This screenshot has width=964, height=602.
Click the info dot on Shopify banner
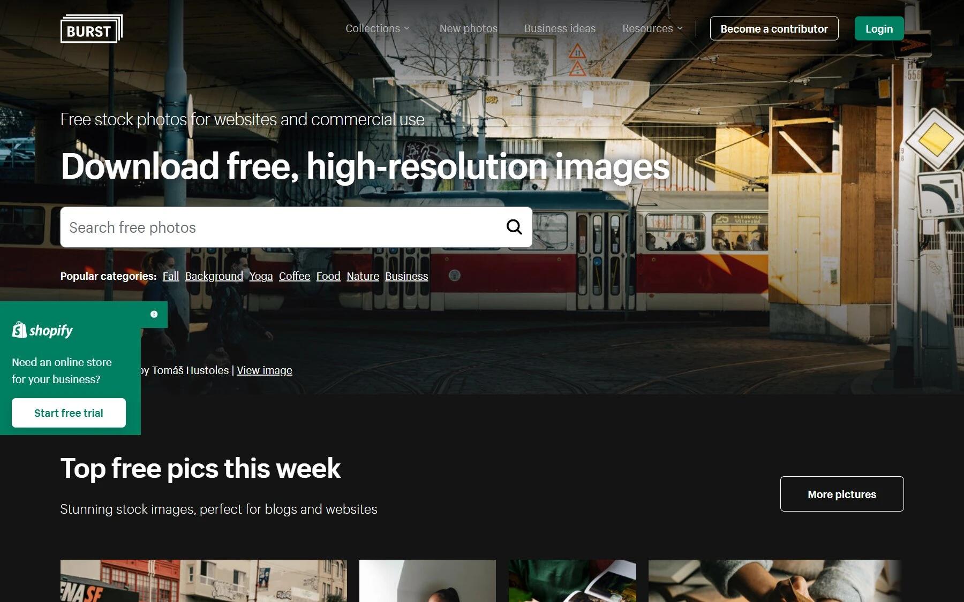click(x=154, y=314)
